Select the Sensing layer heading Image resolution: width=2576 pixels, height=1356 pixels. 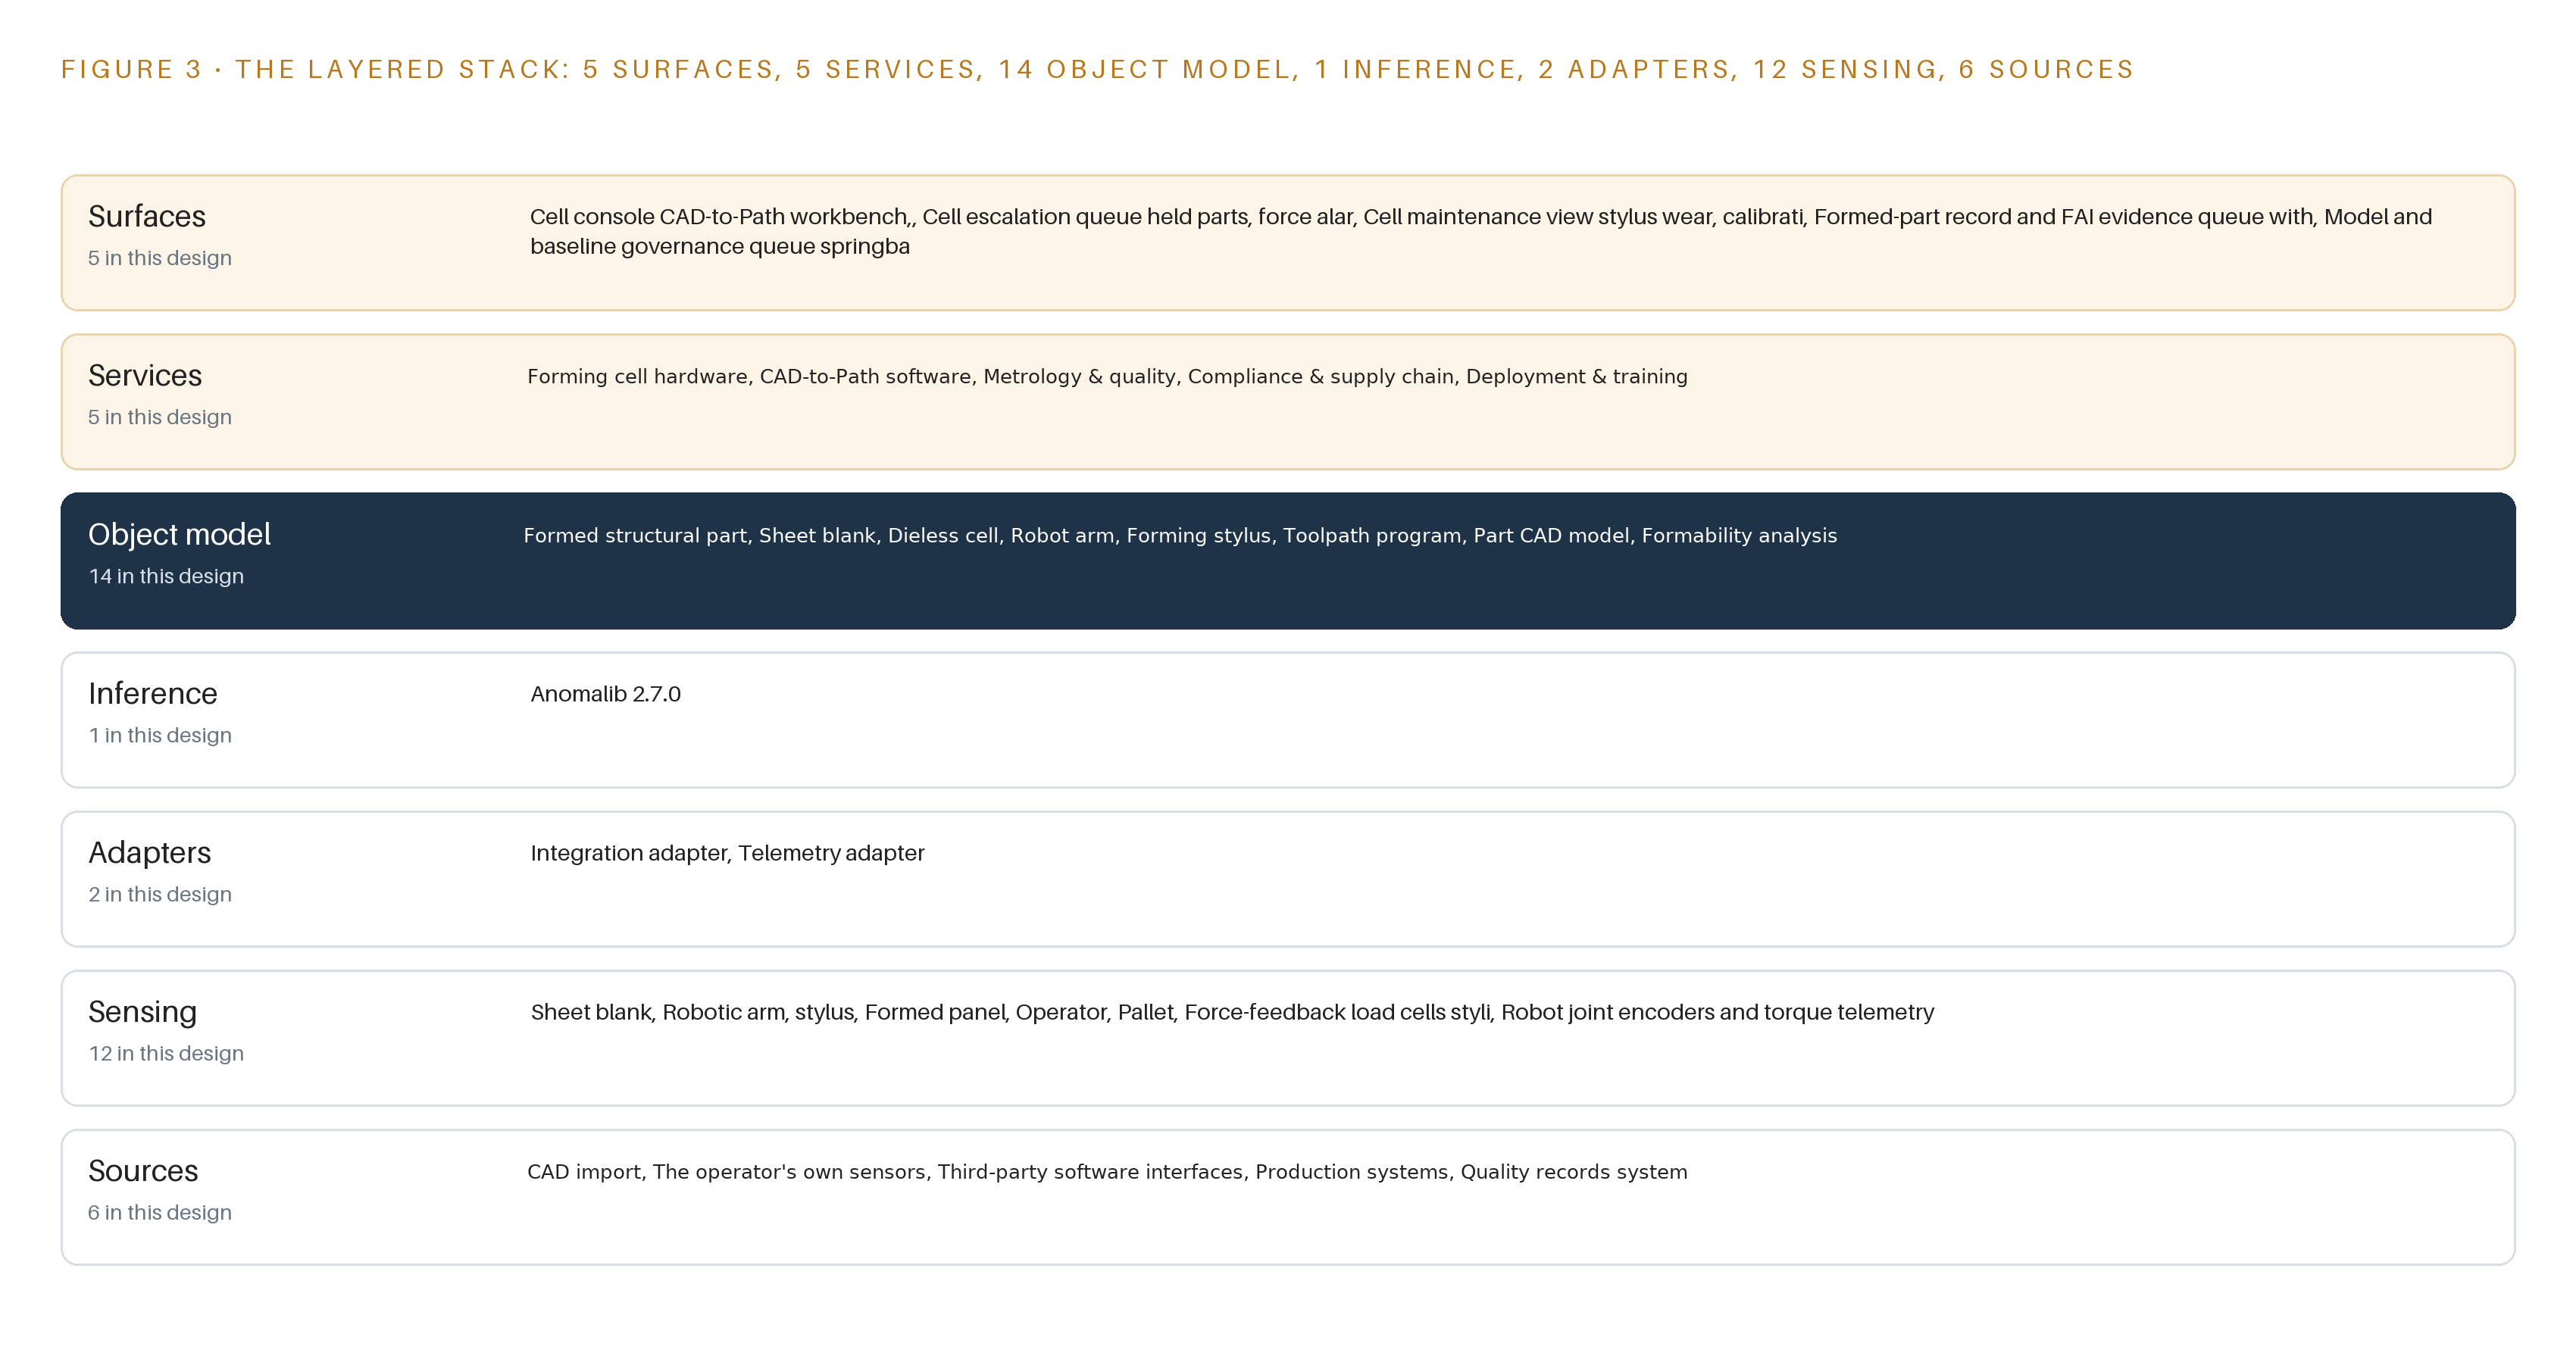pos(142,1011)
